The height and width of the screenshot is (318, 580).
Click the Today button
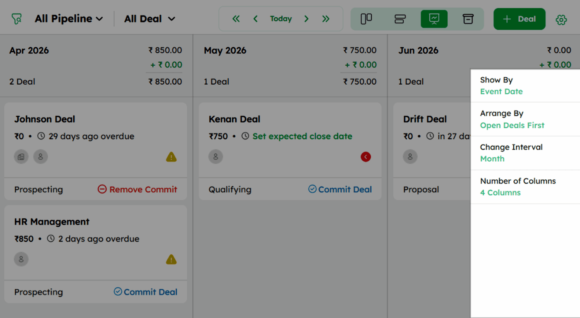click(281, 19)
